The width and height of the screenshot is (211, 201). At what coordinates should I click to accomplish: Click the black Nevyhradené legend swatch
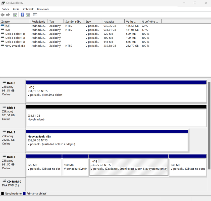click(3, 193)
